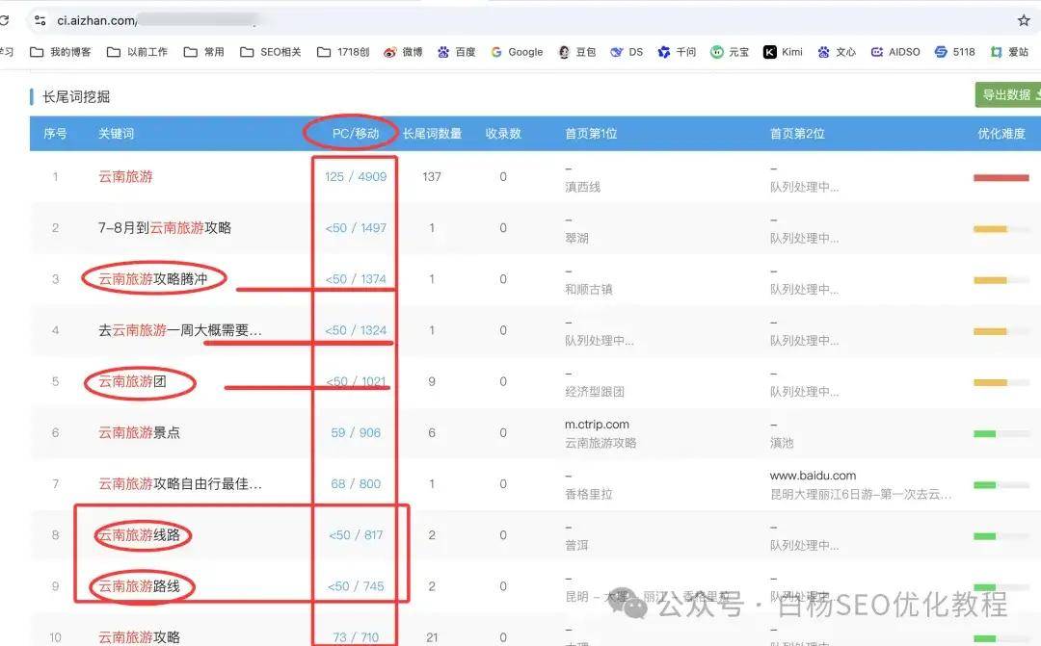The width and height of the screenshot is (1041, 646).
Task: Open the Kimi bookmark
Action: click(x=783, y=52)
